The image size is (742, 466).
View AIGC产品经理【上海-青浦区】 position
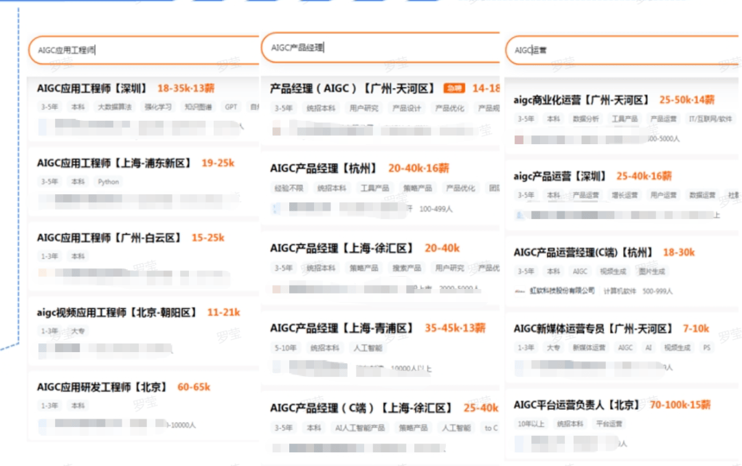342,328
